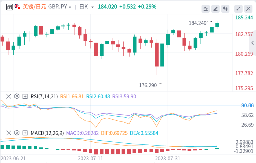Remove the MACD indicator
Image resolution: width=256 pixels, height=163 pixels.
tap(9, 133)
